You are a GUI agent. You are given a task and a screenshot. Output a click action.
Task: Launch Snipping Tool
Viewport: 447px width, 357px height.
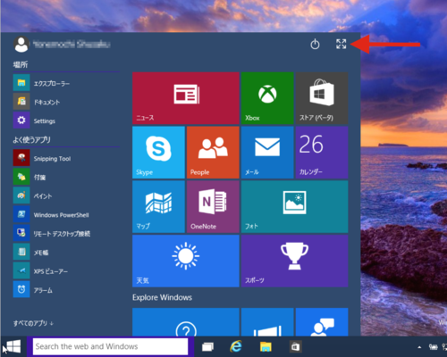pyautogui.click(x=66, y=158)
